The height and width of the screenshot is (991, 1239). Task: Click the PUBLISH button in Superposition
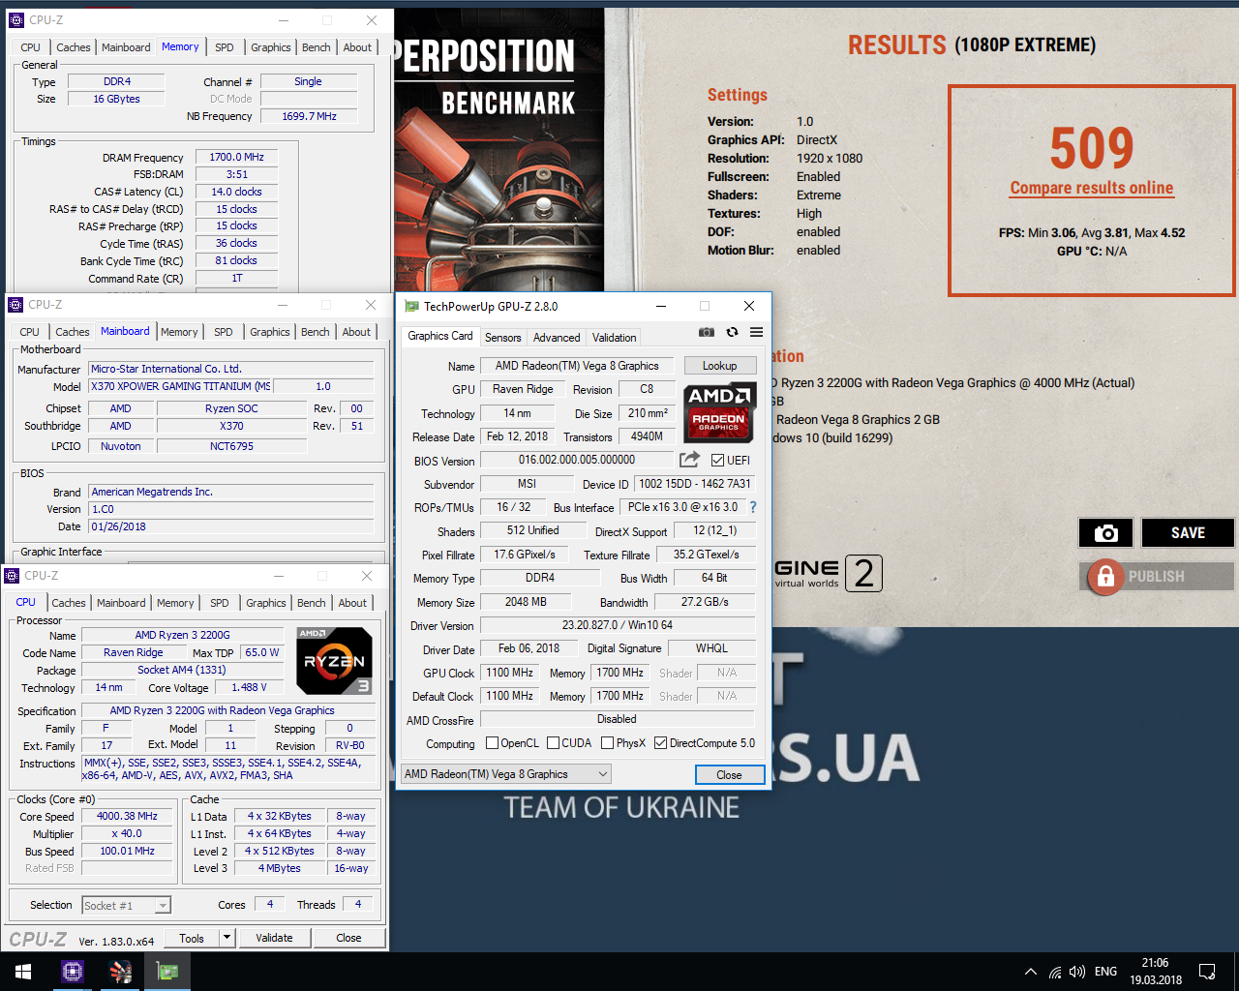pos(1157,577)
